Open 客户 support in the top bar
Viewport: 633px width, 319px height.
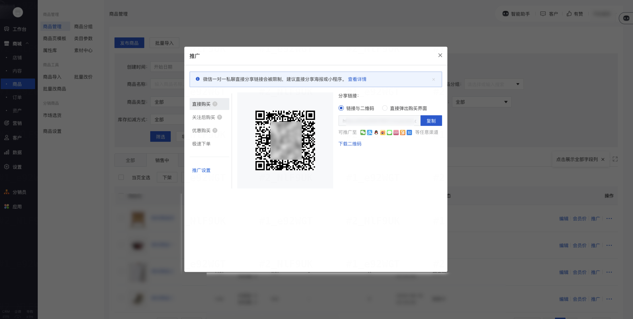(x=549, y=14)
